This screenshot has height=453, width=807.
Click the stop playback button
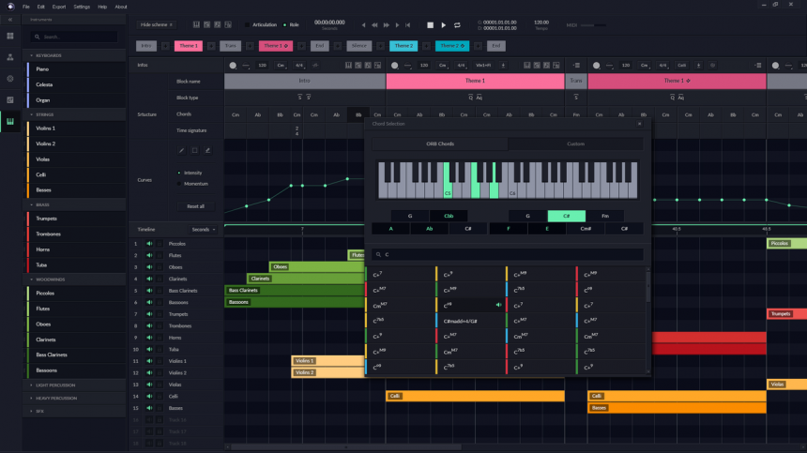[x=431, y=24]
